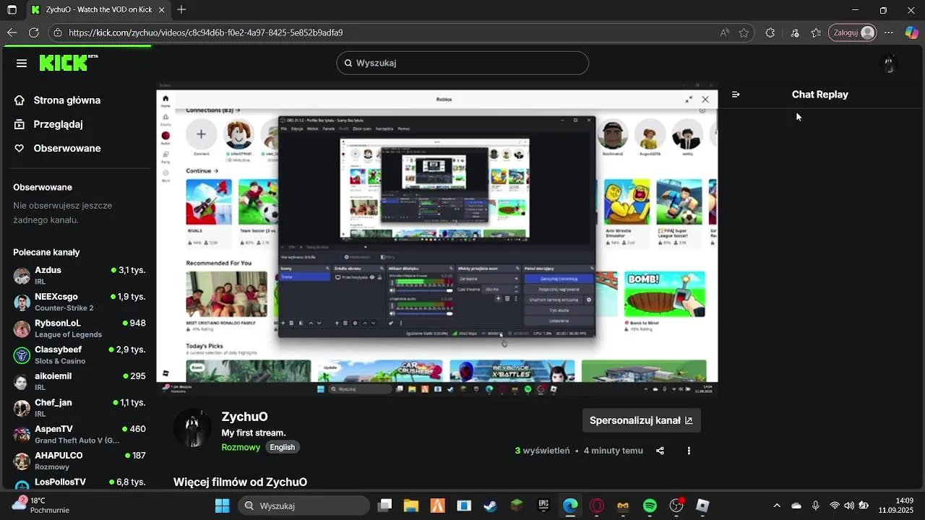Click the ZychuO profile avatar
925x520 pixels.
click(x=192, y=428)
